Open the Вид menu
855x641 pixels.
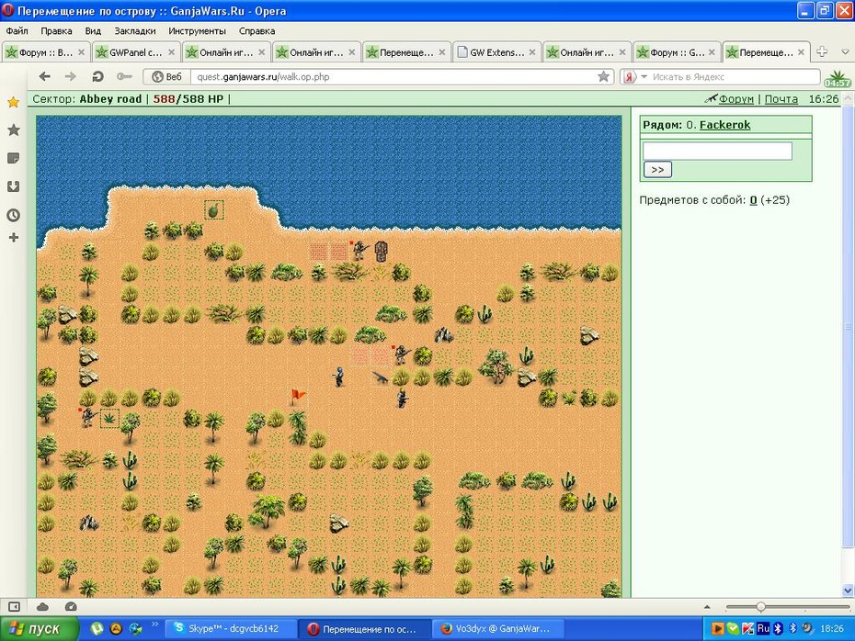tap(93, 31)
